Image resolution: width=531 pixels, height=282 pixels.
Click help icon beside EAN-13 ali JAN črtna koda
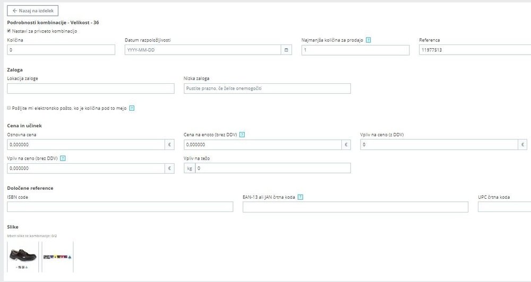(301, 197)
